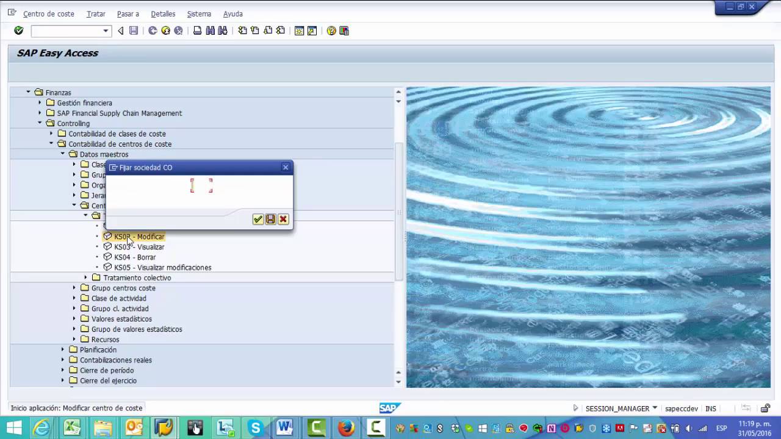Open the Windows Start button
Image resolution: width=781 pixels, height=439 pixels.
[x=13, y=428]
